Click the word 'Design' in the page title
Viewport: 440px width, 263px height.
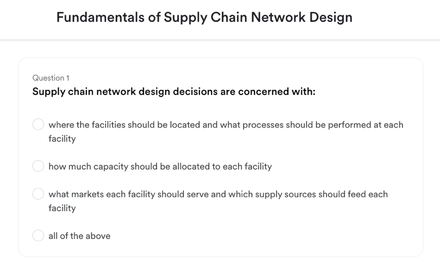[331, 18]
